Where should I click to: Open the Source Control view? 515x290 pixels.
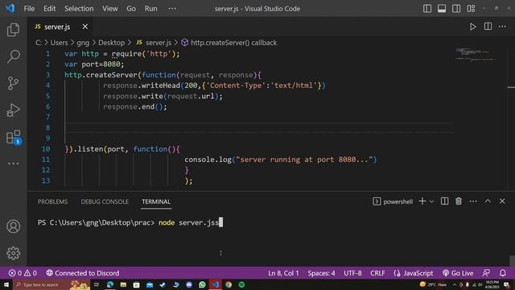tap(13, 83)
